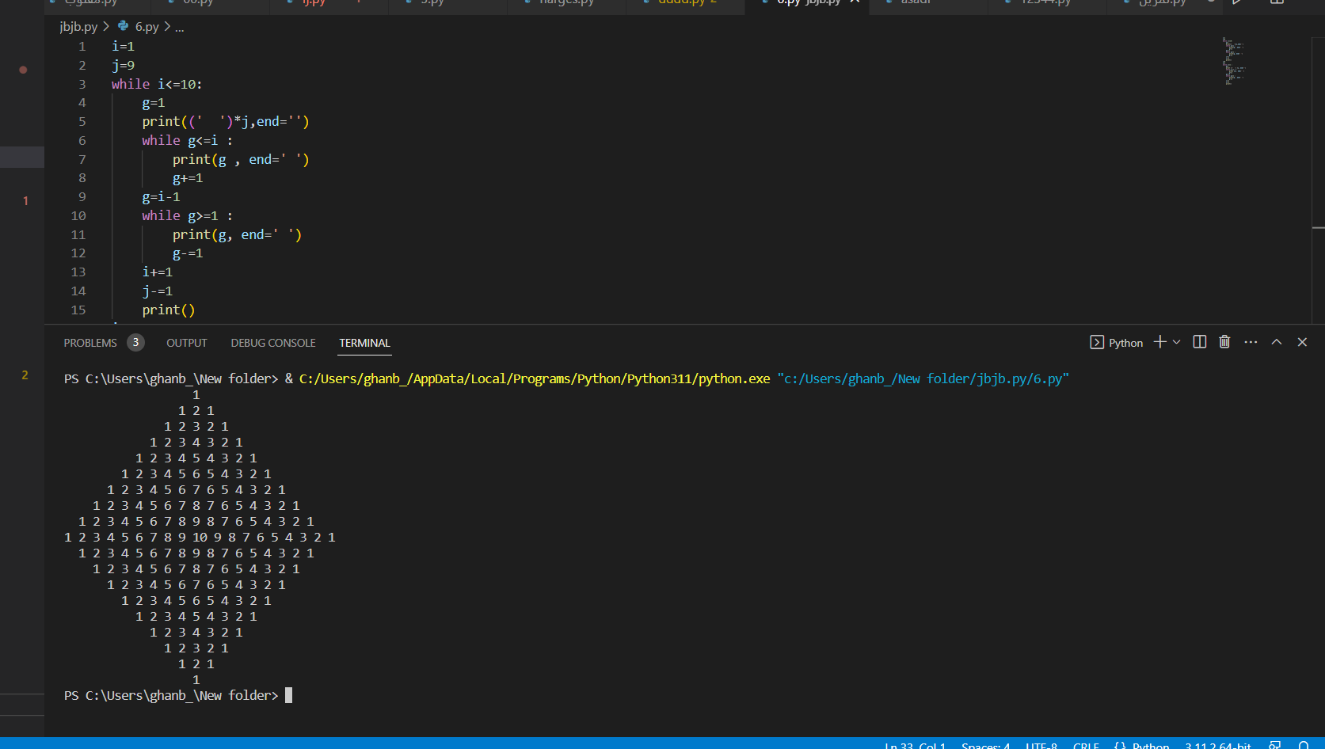Focus the terminal prompt cursor after New folder>
Image resolution: width=1325 pixels, height=749 pixels.
[x=289, y=695]
